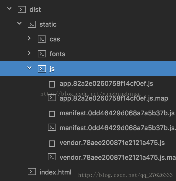This screenshot has width=176, height=181.
Task: Click square icon beside manifest.0dd46429d068a7a5b37b.js
Action: (x=52, y=114)
